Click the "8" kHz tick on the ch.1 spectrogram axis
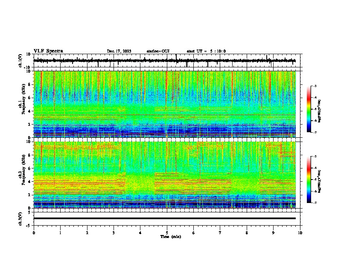The height and width of the screenshot is (261, 338). (29, 84)
